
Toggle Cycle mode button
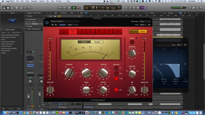(x=126, y=8)
